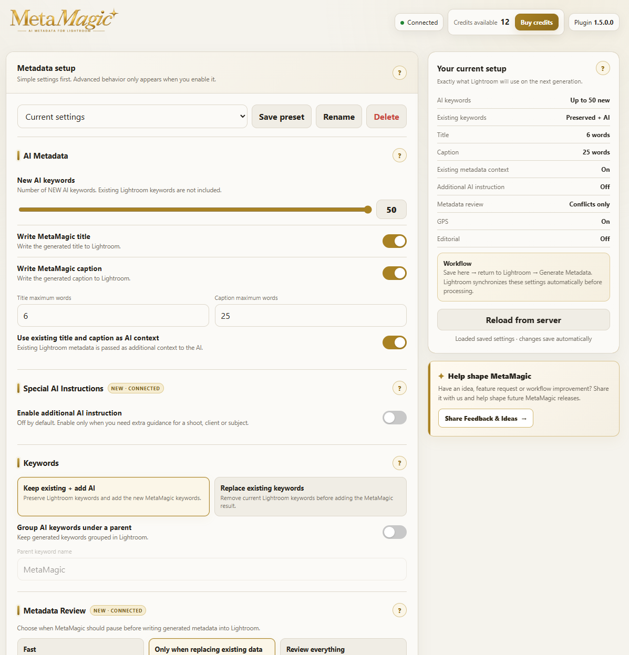Open help for Metadata setup
Image resolution: width=629 pixels, height=655 pixels.
[399, 72]
